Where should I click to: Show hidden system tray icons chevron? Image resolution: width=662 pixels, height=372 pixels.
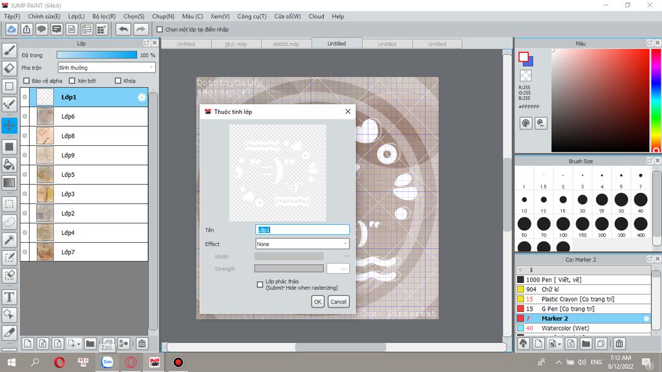(558, 362)
